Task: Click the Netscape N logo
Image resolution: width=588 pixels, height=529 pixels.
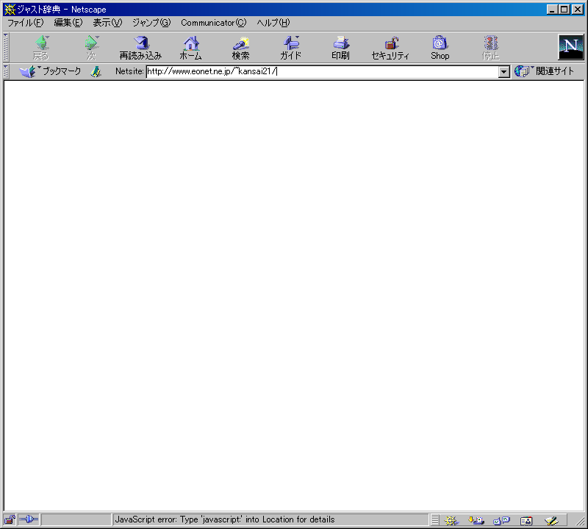Action: click(571, 47)
